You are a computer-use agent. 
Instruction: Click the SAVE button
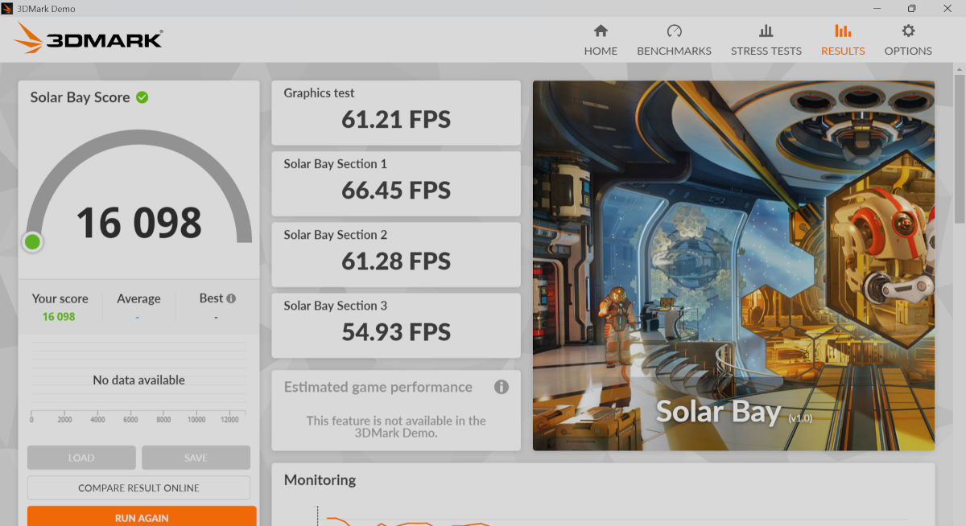[196, 458]
